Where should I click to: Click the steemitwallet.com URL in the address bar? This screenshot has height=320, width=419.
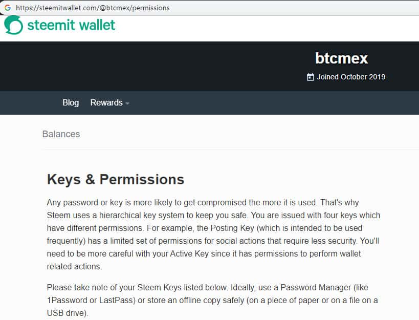click(x=92, y=8)
